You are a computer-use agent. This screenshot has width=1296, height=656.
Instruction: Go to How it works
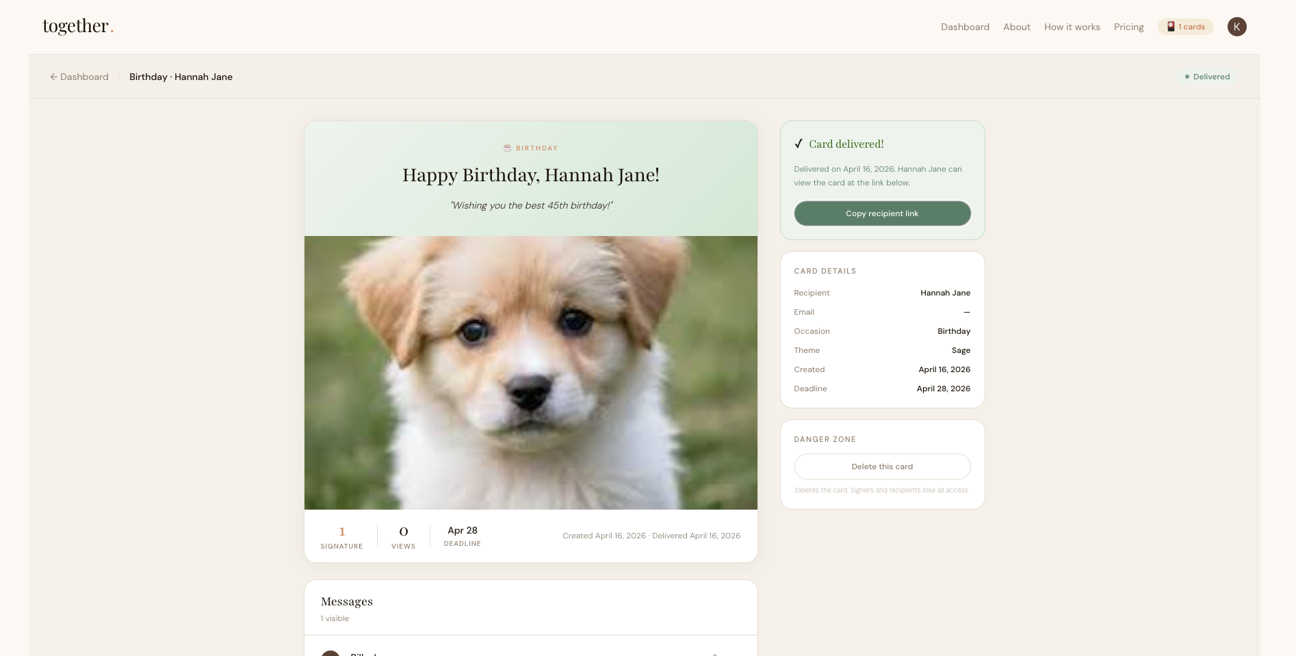click(1072, 27)
